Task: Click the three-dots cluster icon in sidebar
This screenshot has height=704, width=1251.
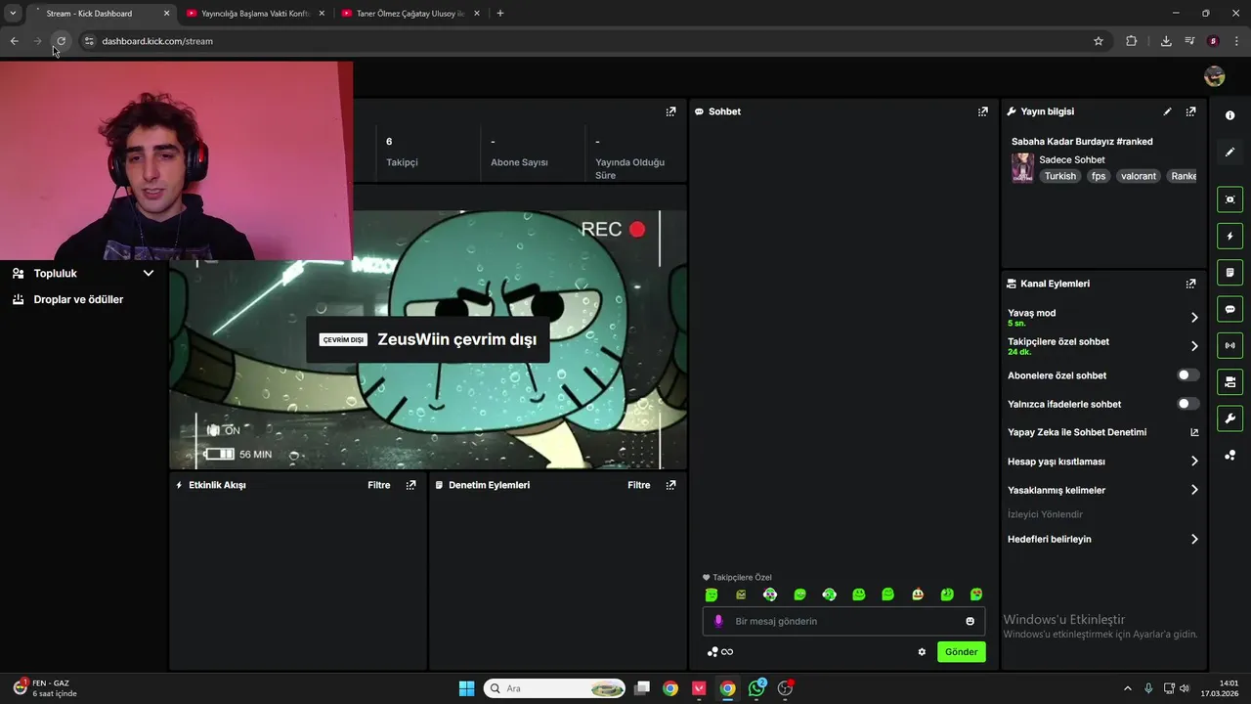Action: (1229, 456)
